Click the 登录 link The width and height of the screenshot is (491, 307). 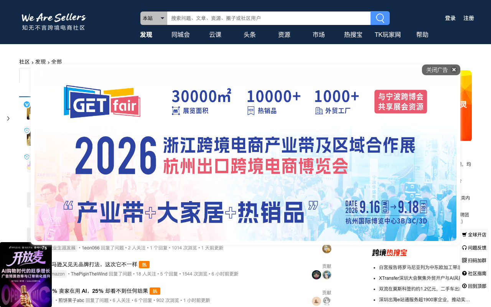click(450, 18)
